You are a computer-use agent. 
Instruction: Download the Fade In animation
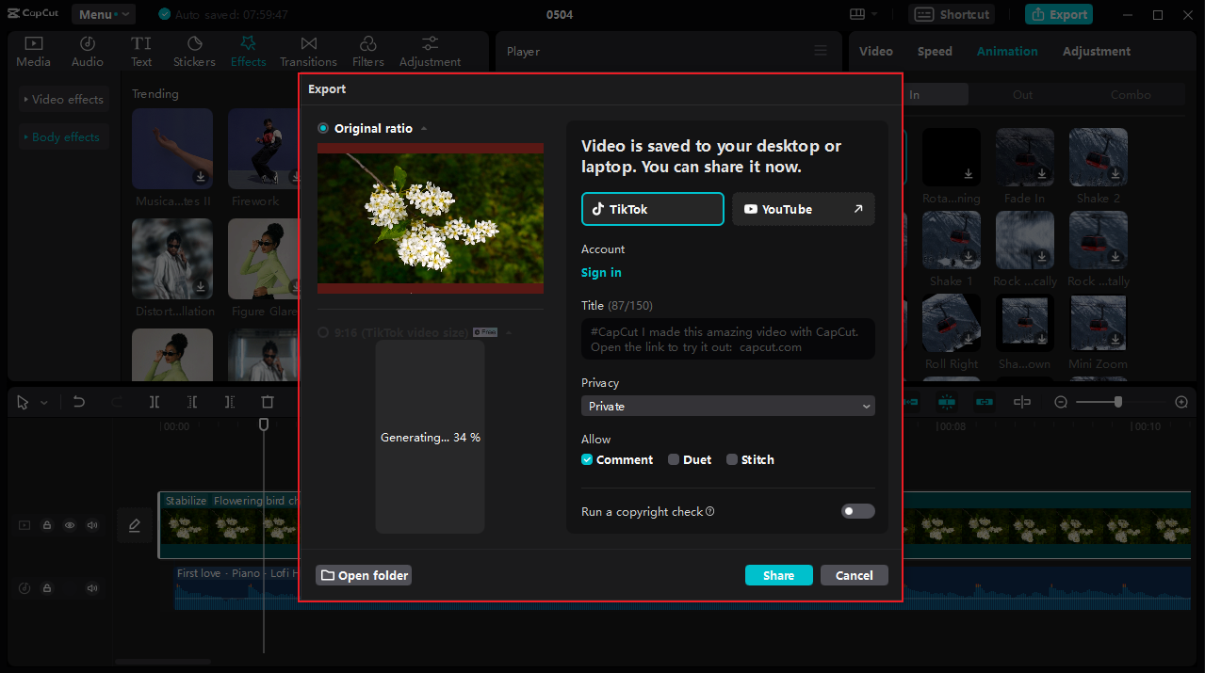[x=1041, y=174]
